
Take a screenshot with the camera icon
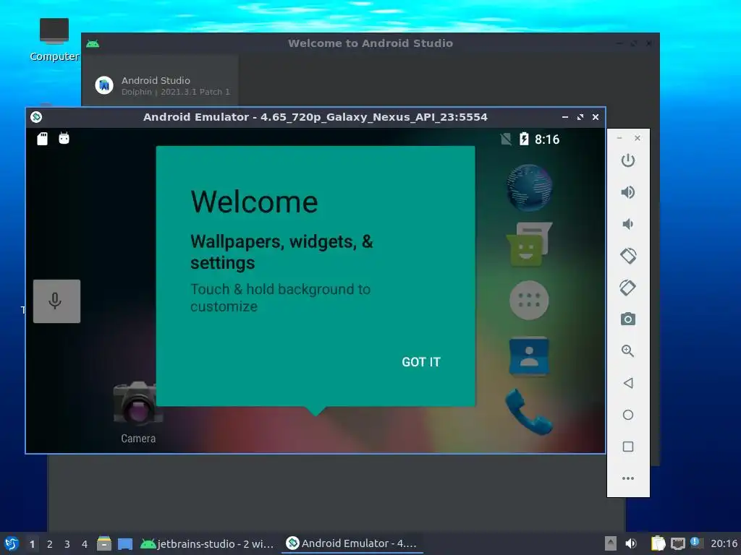(x=627, y=319)
